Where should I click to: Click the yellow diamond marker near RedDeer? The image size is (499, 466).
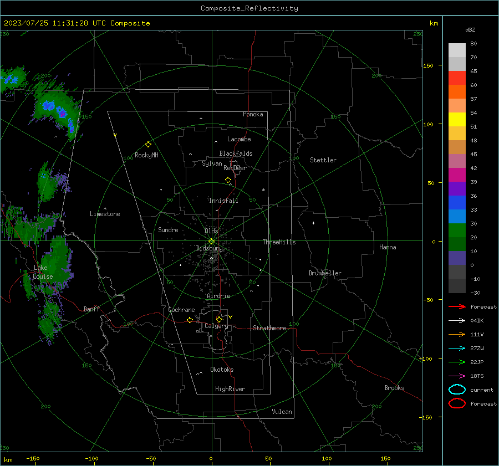(228, 180)
